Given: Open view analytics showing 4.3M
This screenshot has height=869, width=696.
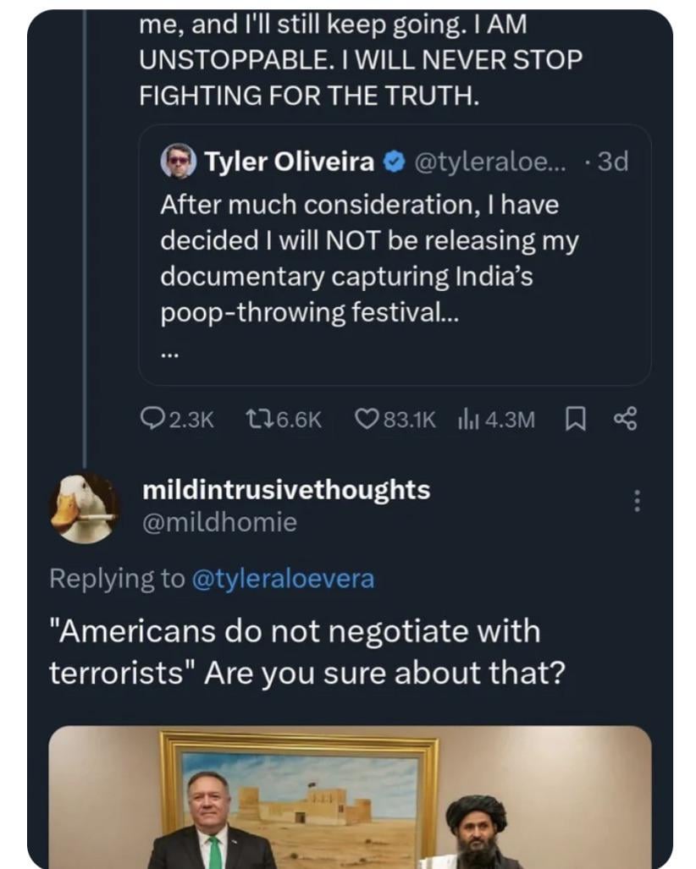Looking at the screenshot, I should click(468, 419).
